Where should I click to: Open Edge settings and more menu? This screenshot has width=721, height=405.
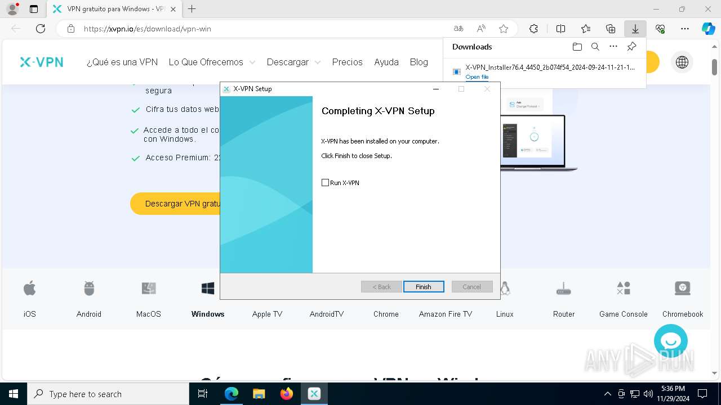685,29
